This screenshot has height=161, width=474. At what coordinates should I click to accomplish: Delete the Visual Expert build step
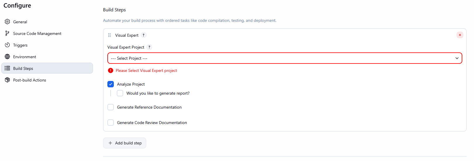460,35
